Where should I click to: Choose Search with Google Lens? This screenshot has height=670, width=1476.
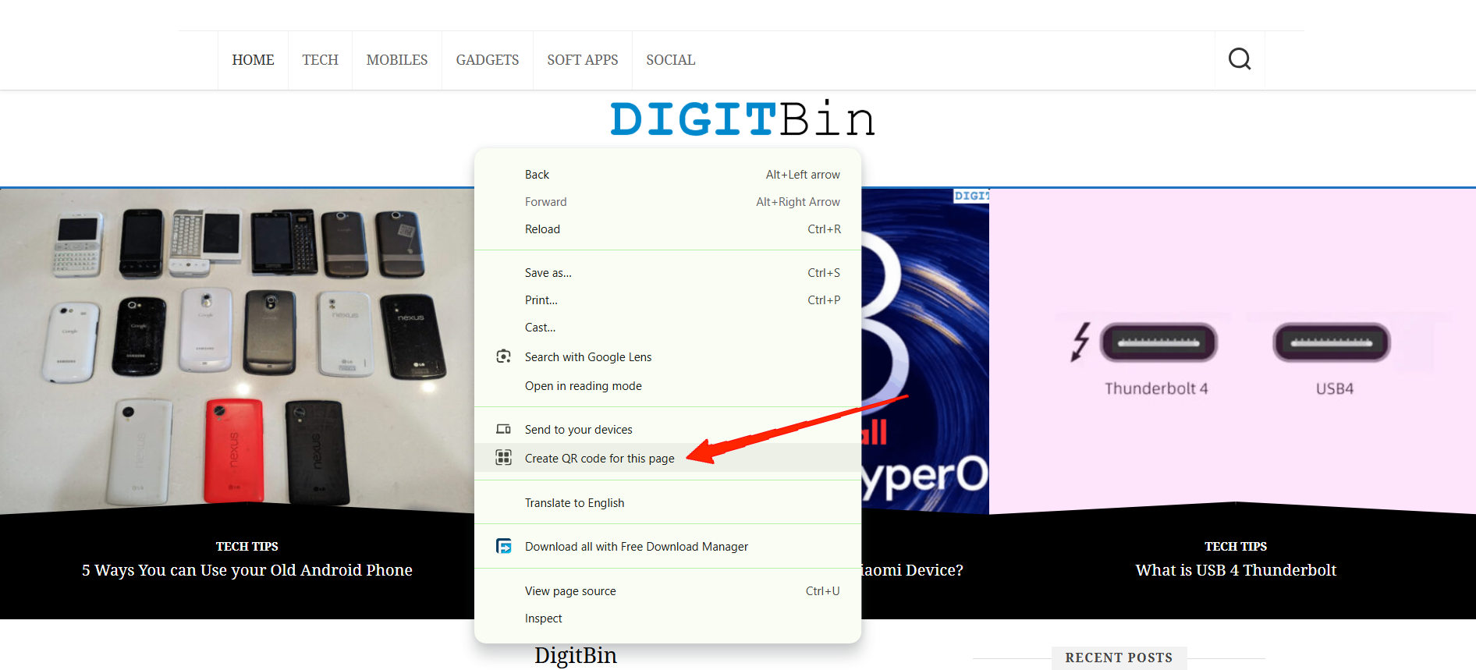coord(668,357)
